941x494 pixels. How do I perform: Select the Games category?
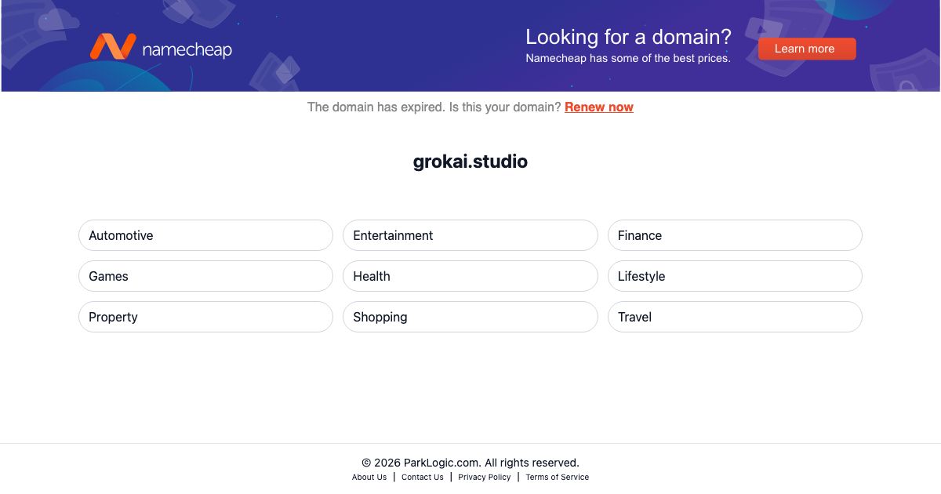tap(205, 276)
